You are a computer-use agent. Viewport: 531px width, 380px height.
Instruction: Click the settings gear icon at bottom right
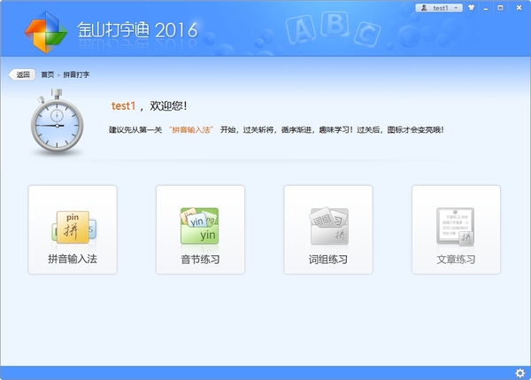tap(519, 372)
